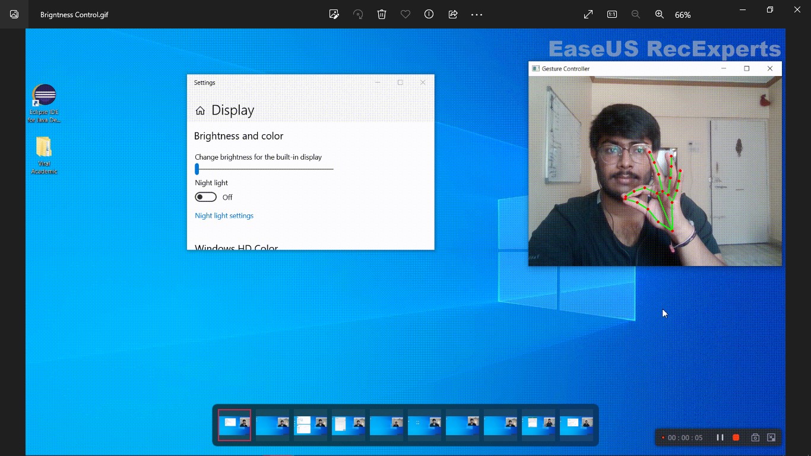The image size is (811, 456).
Task: Click the 1:1 actual size icon
Action: click(612, 14)
